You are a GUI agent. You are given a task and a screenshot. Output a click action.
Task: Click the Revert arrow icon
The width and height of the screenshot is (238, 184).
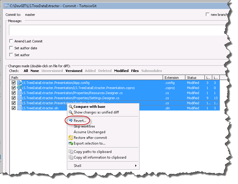click(71, 121)
